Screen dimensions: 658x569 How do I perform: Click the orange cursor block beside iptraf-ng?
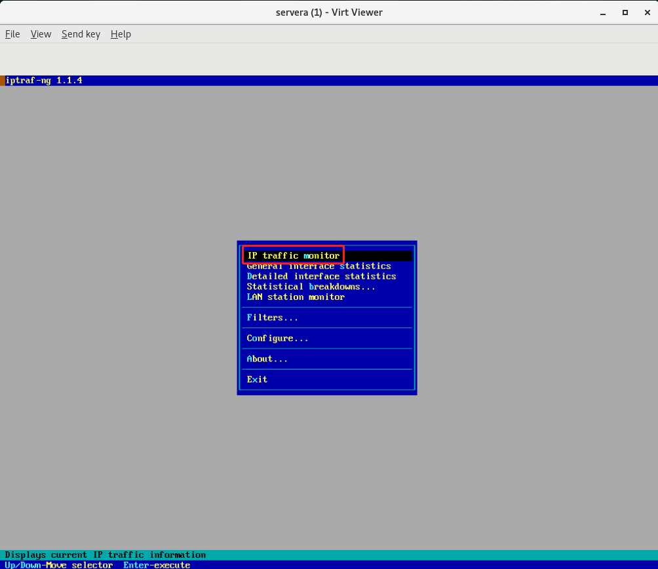click(x=2, y=81)
